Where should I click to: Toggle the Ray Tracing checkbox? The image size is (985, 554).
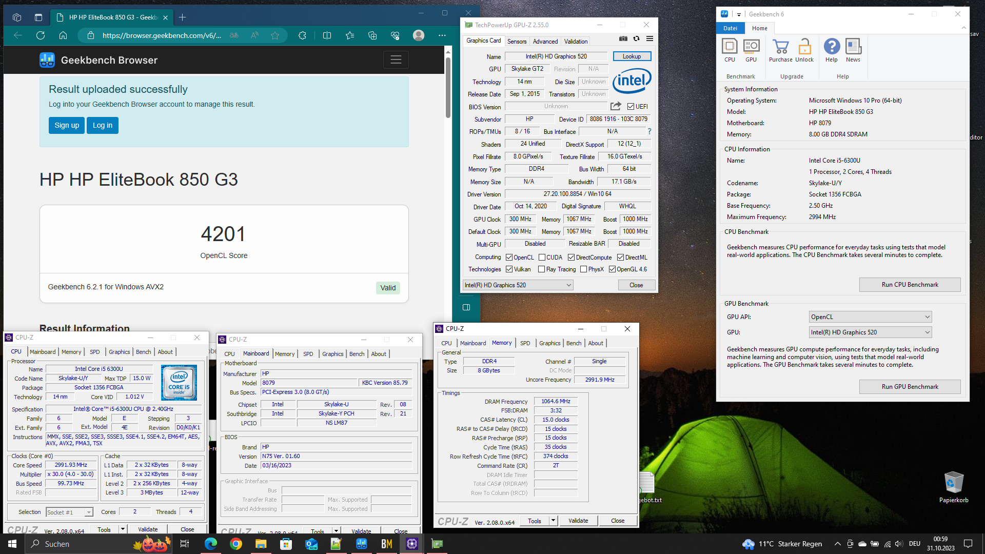541,269
